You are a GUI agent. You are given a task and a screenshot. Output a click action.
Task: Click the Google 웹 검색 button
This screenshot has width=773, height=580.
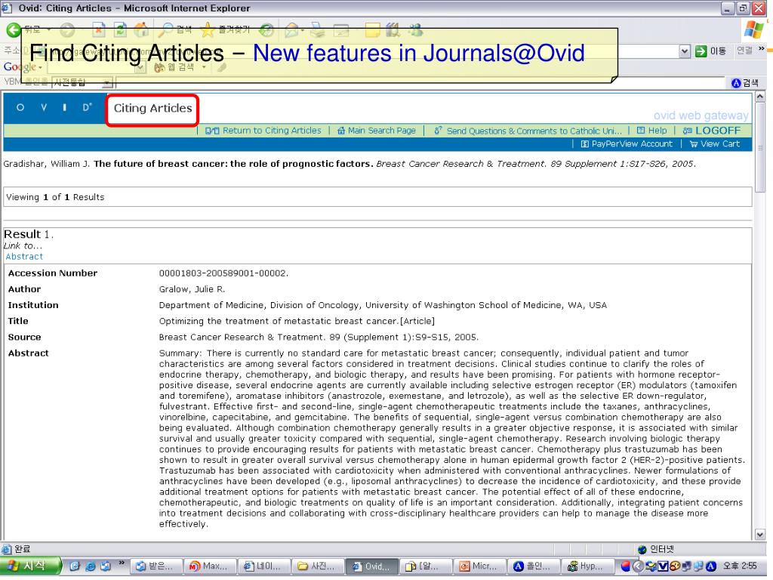tap(174, 67)
